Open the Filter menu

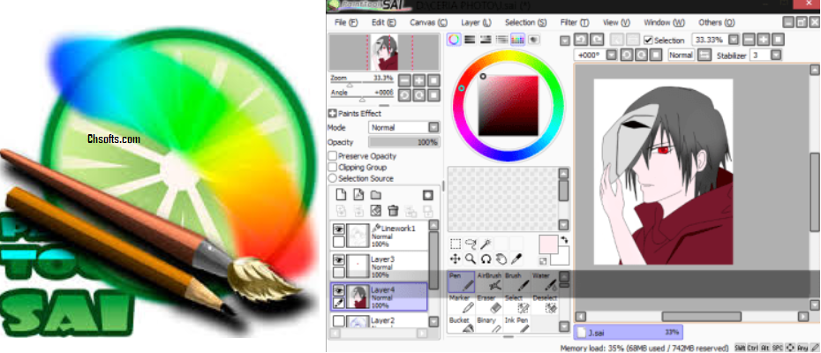pyautogui.click(x=575, y=23)
